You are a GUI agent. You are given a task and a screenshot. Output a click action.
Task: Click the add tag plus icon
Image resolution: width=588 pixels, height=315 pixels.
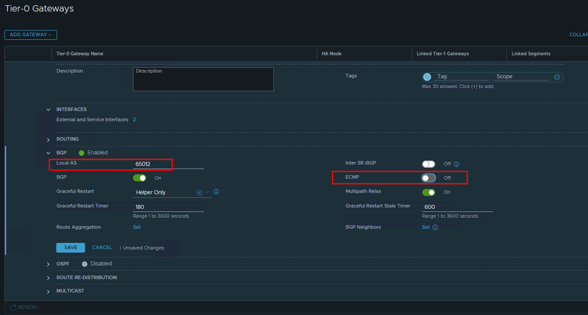[557, 77]
